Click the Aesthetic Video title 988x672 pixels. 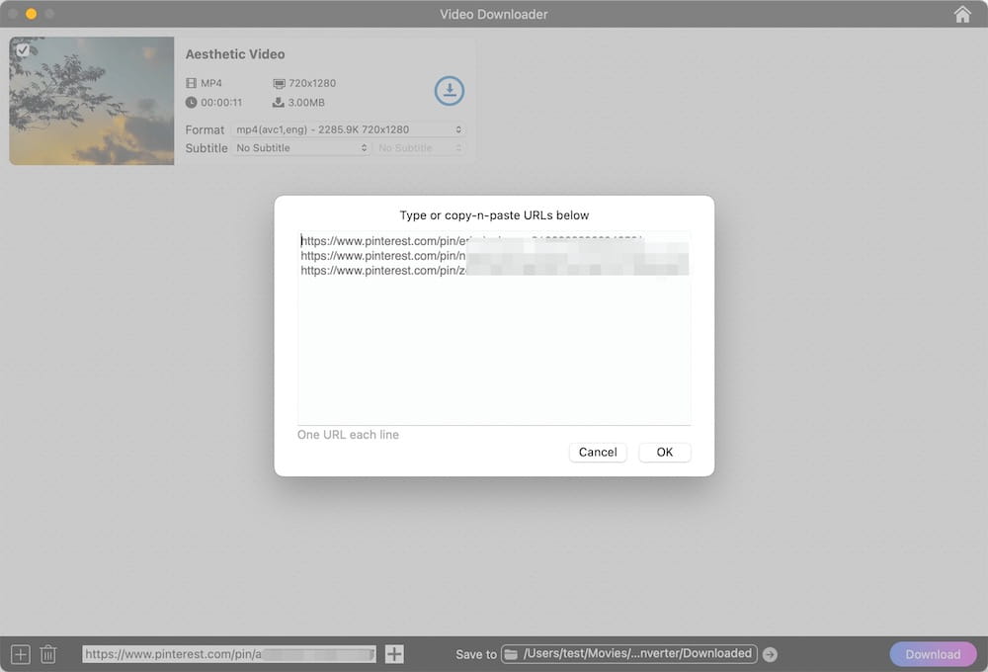(x=235, y=54)
